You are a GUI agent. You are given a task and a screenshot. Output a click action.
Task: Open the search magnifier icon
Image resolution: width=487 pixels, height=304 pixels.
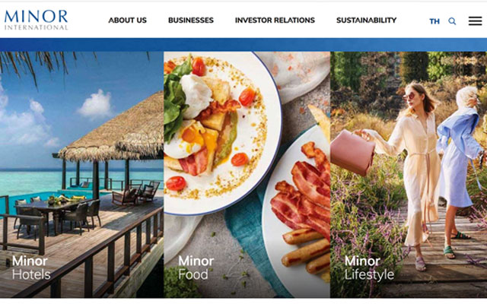(452, 21)
